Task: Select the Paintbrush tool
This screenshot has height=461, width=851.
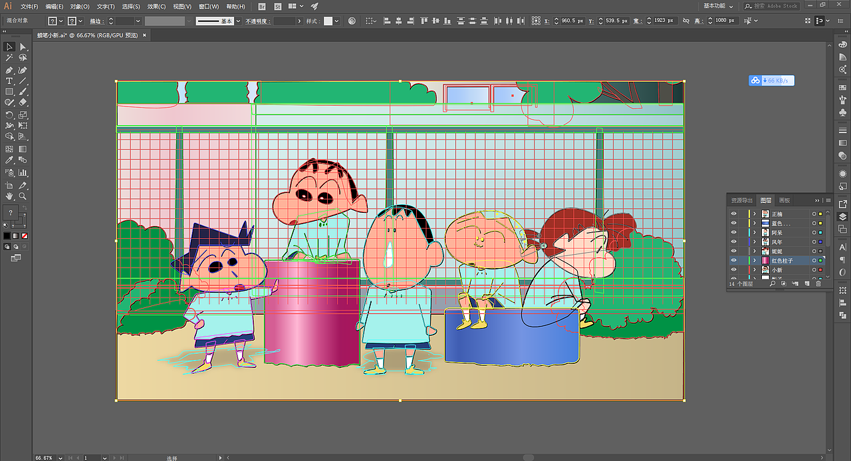Action: click(x=23, y=92)
